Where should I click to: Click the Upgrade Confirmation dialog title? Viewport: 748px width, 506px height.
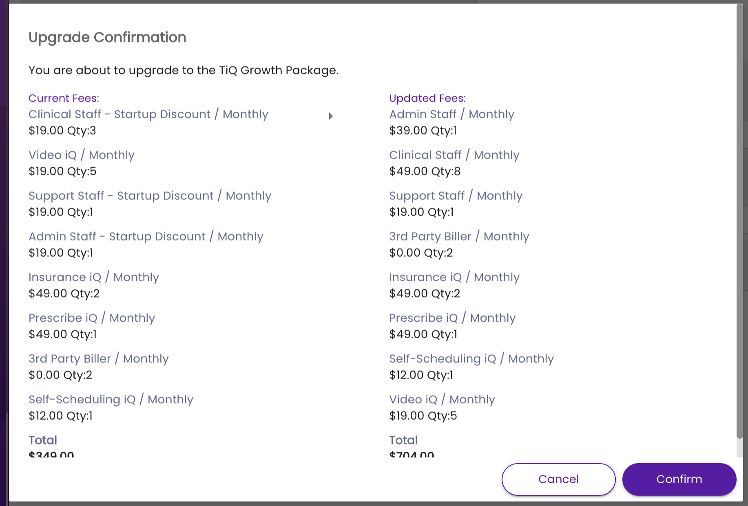coord(107,37)
